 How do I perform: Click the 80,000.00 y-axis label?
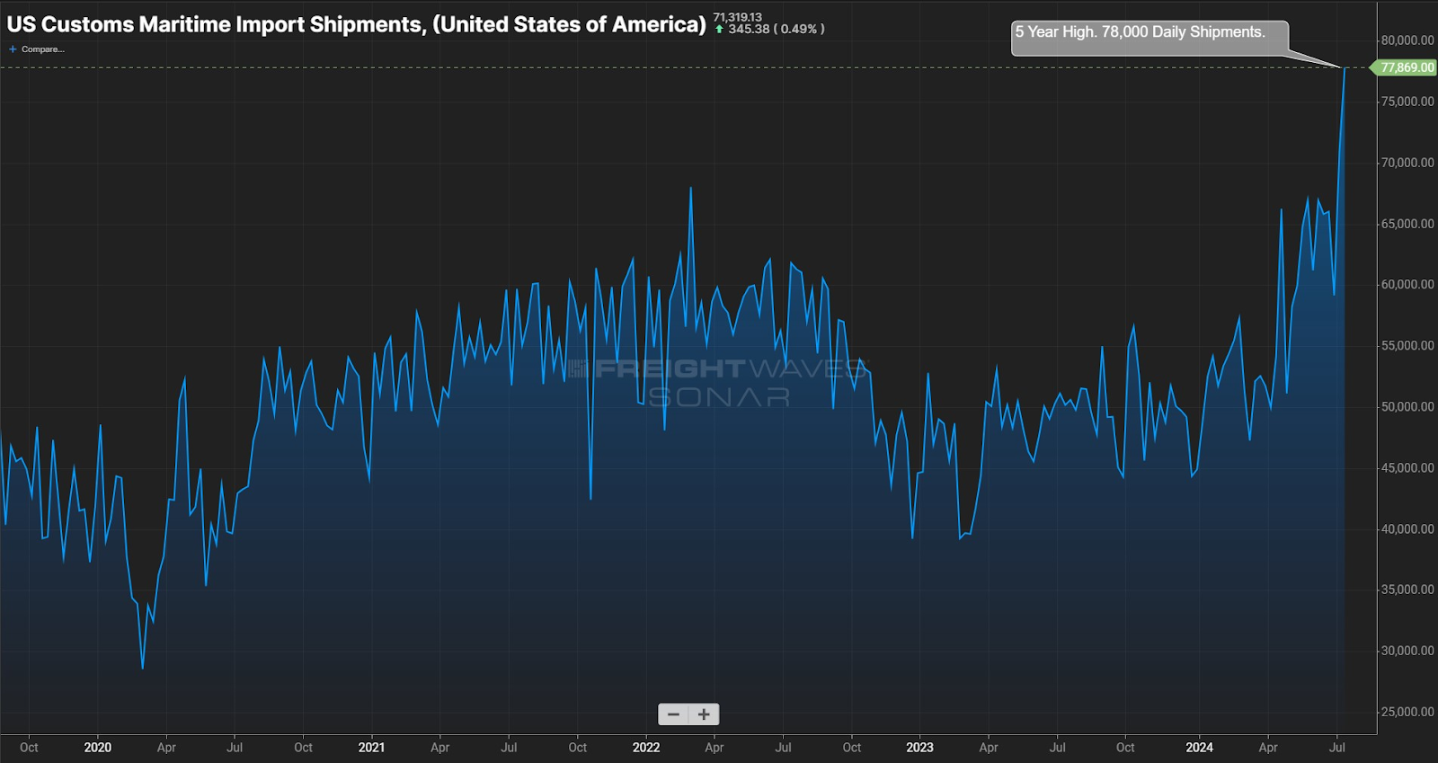point(1407,40)
